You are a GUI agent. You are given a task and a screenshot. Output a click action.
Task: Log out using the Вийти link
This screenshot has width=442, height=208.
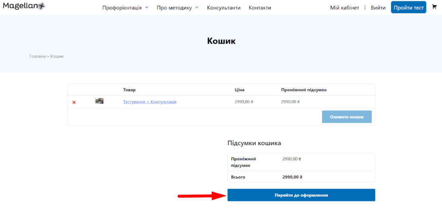(378, 8)
